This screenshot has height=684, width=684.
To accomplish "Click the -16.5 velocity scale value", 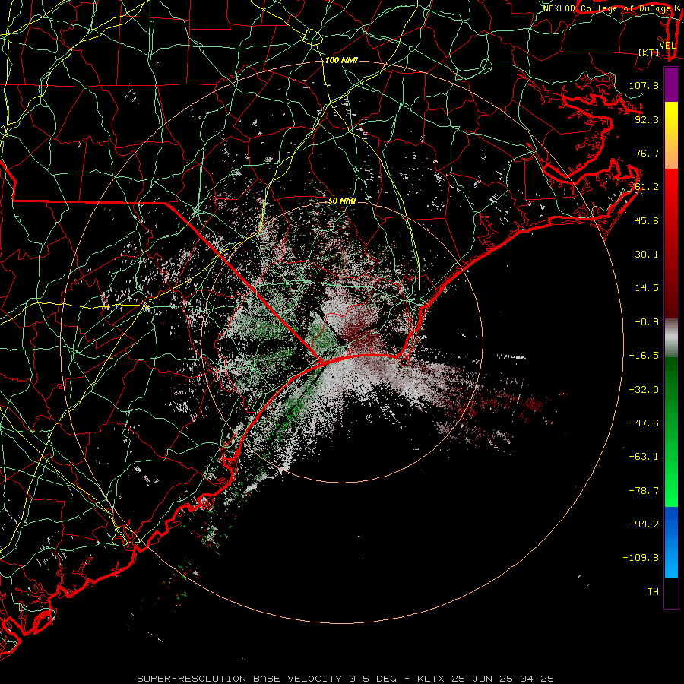I will pyautogui.click(x=644, y=356).
